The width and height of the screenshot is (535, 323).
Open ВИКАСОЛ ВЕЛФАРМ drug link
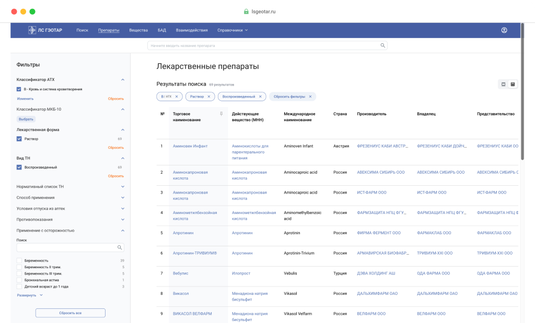192,314
